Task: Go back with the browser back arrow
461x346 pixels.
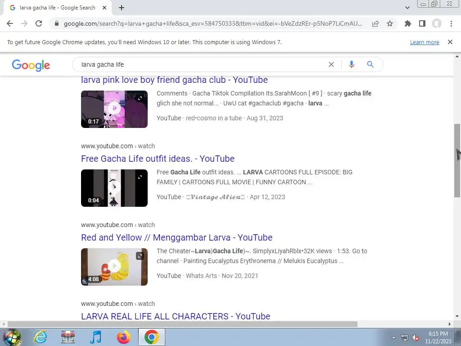Action: click(x=10, y=23)
